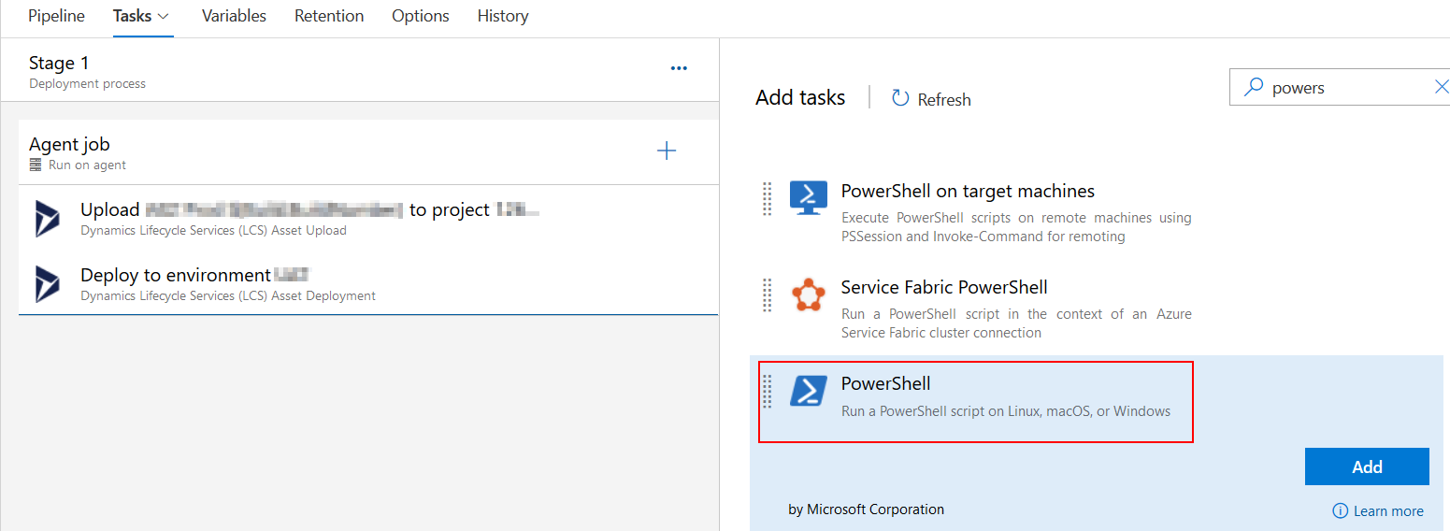Click the orange Service Fabric icon
This screenshot has width=1450, height=531.
(809, 295)
